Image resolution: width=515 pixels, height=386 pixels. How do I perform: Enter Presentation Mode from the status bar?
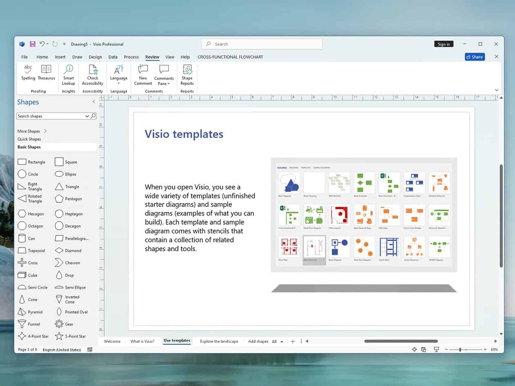[436, 350]
